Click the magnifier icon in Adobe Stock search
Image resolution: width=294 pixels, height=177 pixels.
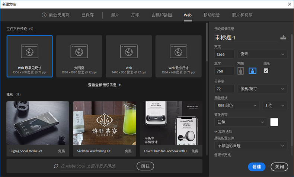(56, 166)
